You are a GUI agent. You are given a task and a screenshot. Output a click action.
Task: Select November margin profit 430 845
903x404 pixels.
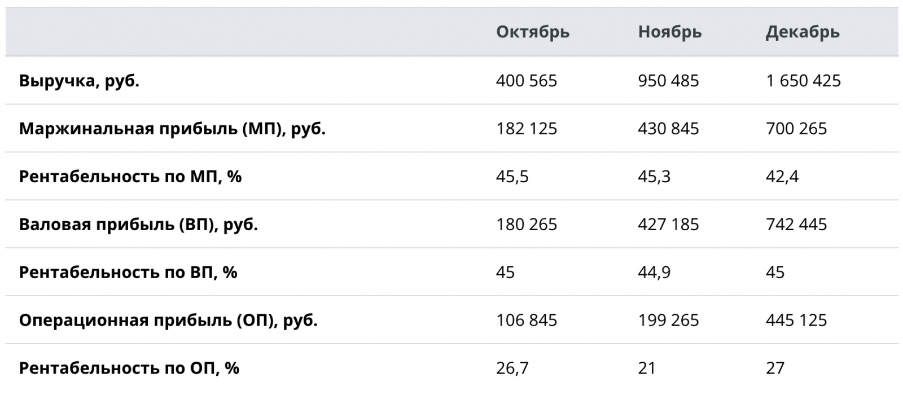click(x=668, y=129)
